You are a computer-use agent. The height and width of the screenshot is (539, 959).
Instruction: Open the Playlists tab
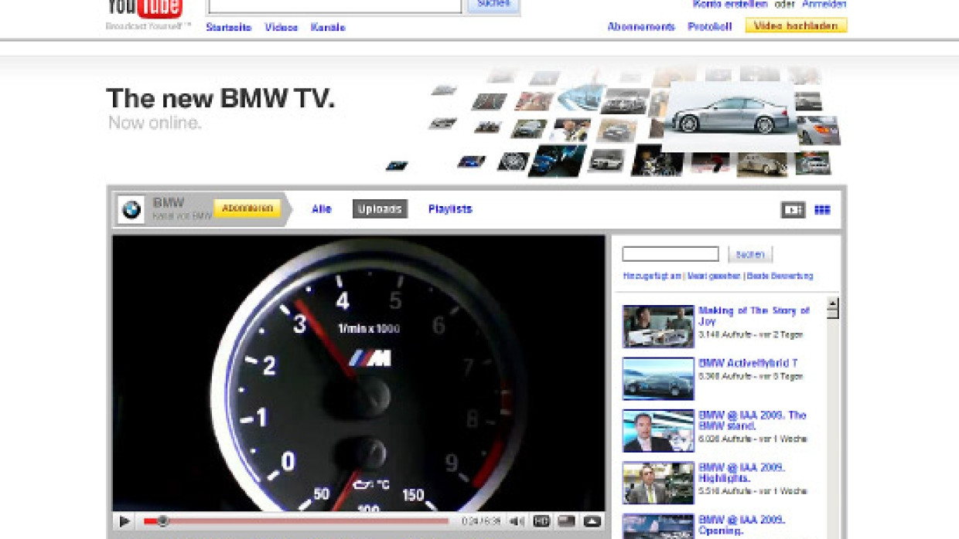(x=450, y=209)
